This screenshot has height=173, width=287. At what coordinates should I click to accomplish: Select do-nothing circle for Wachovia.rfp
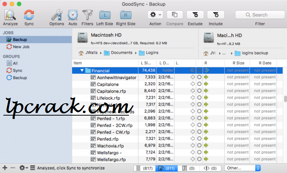(199, 145)
